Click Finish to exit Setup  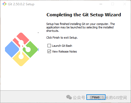(96, 97)
